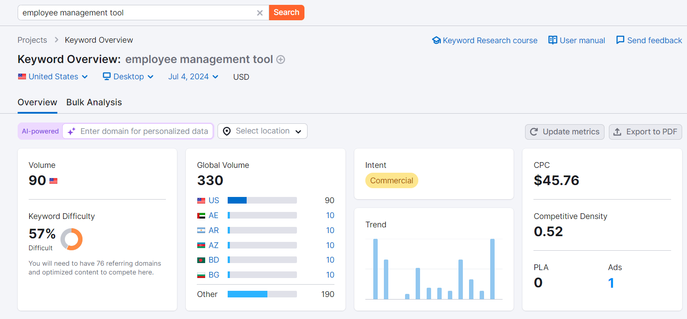The width and height of the screenshot is (687, 319).
Task: Click the AR country row label
Action: pos(214,230)
